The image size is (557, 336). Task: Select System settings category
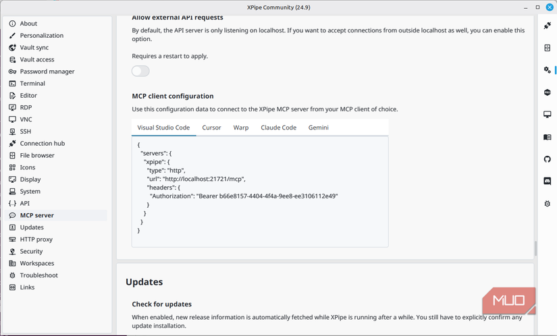pos(56,191)
